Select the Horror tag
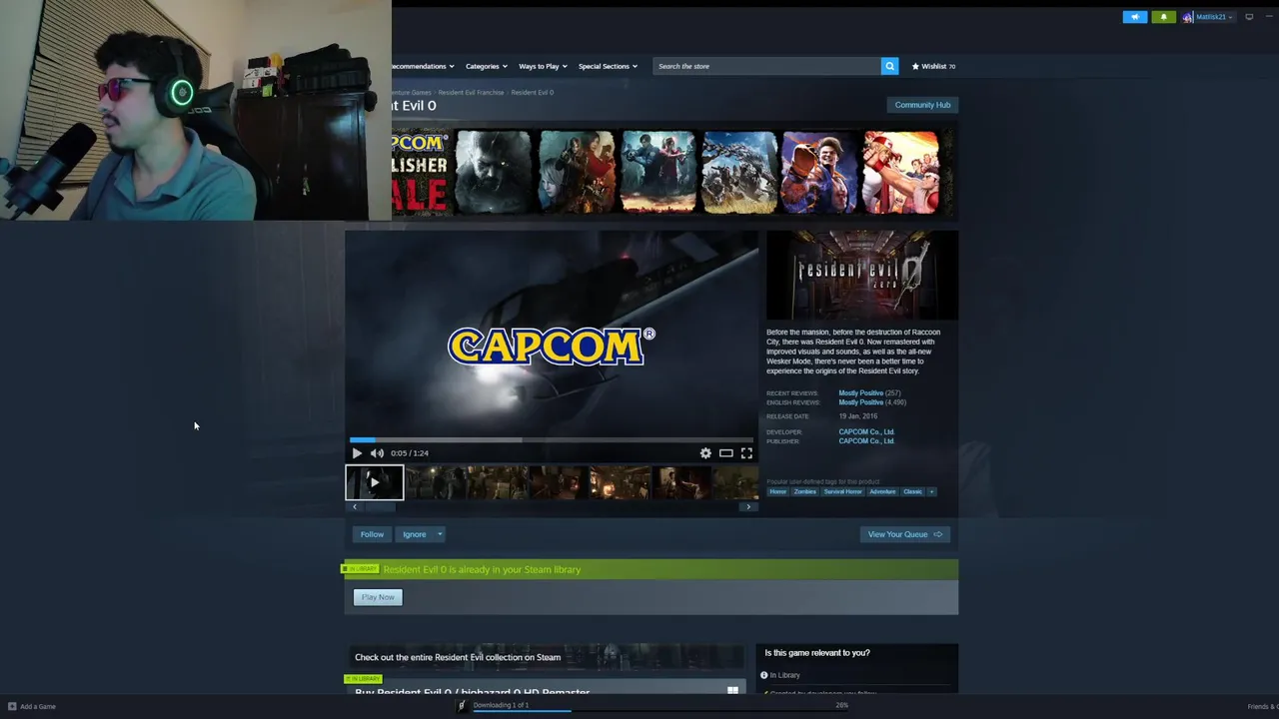 tap(777, 491)
